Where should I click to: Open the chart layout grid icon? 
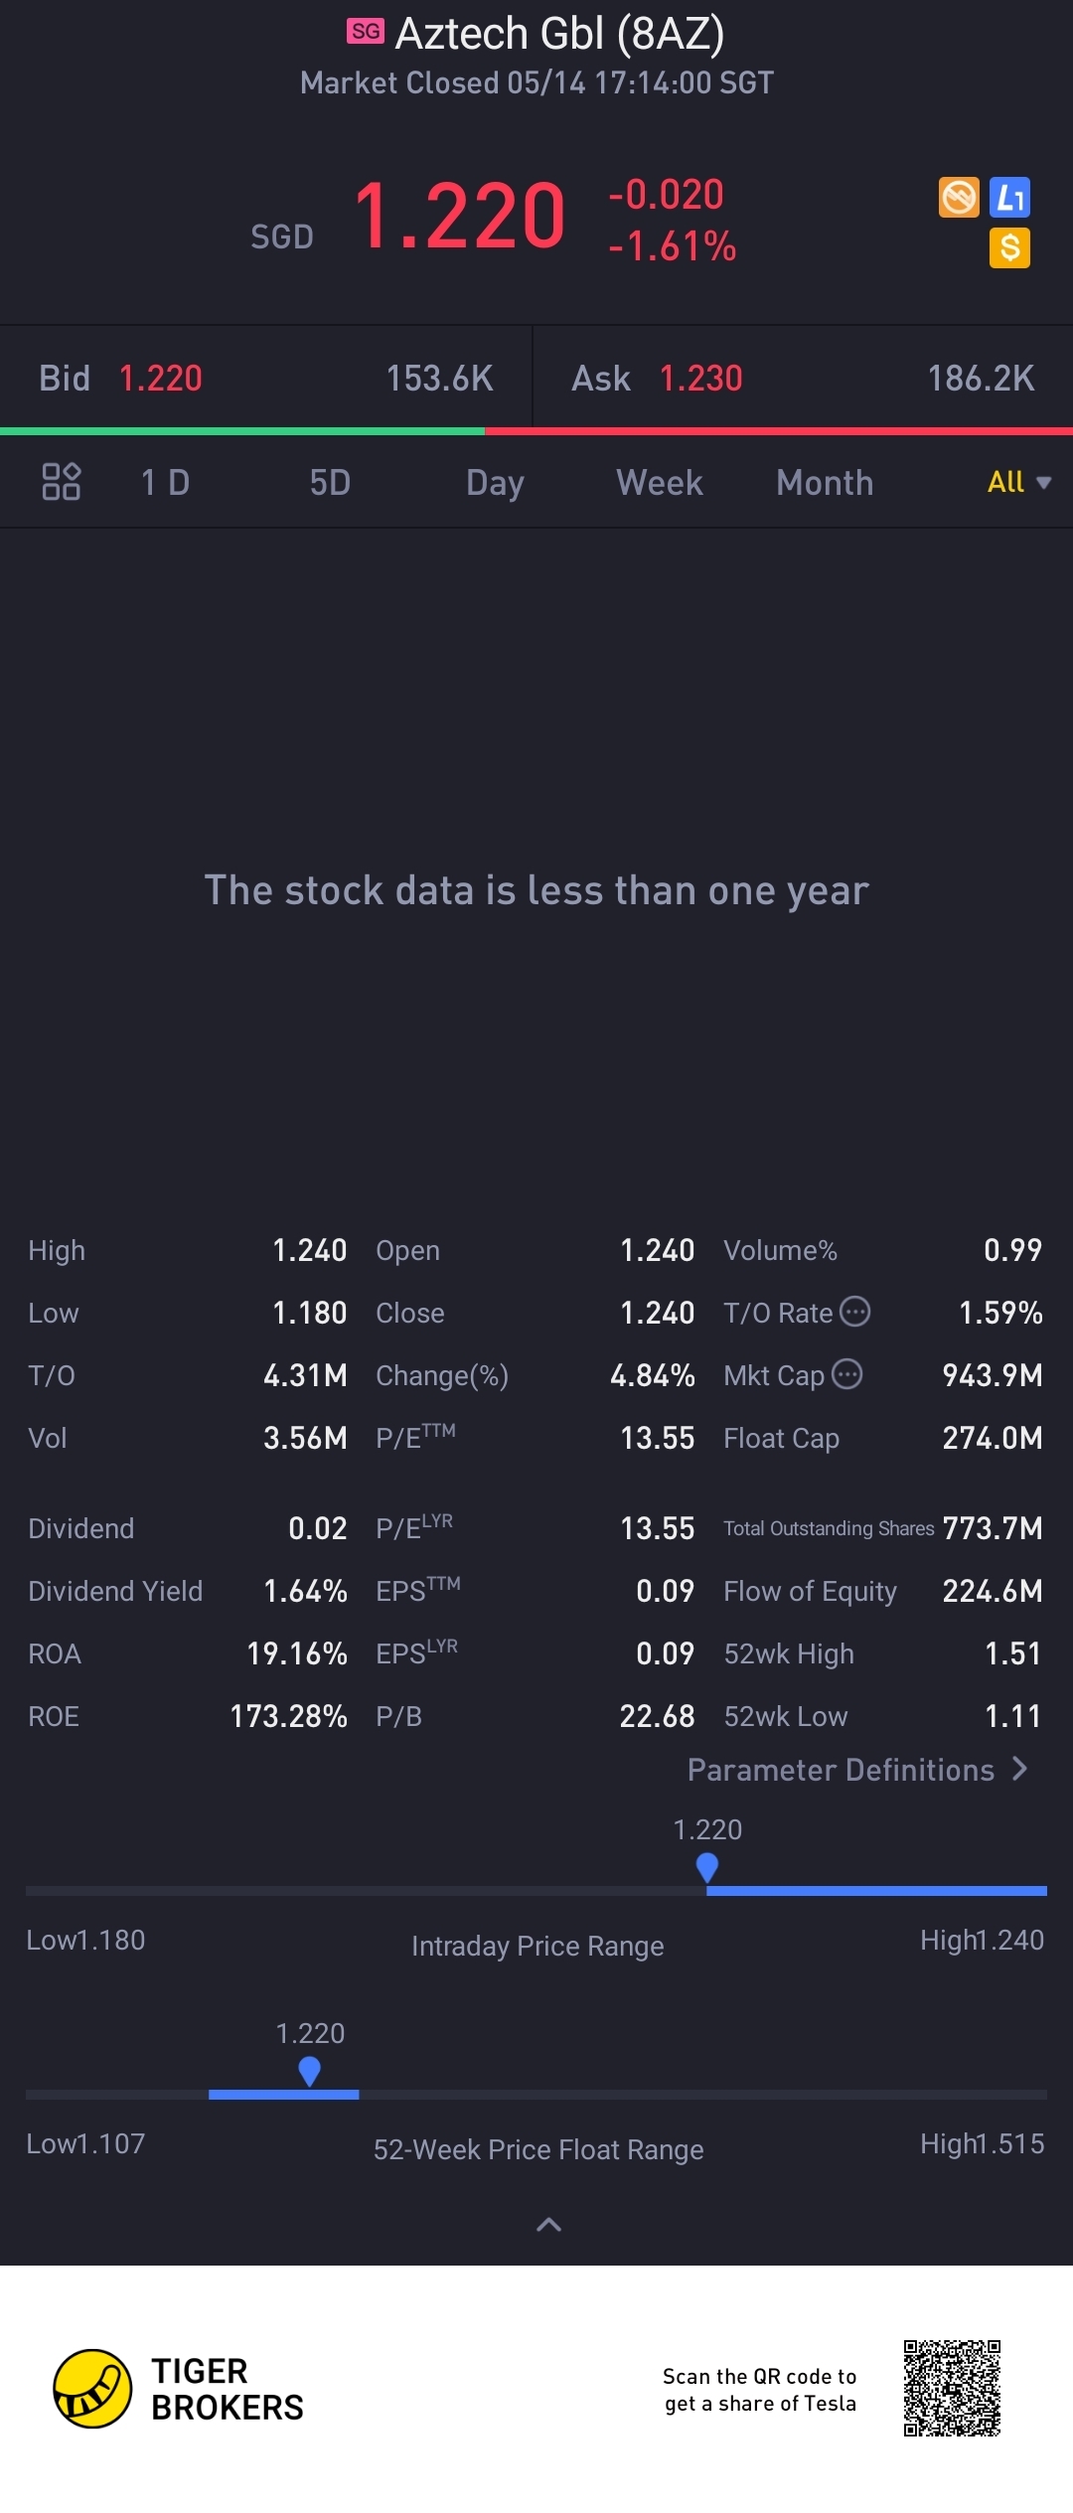[x=61, y=482]
